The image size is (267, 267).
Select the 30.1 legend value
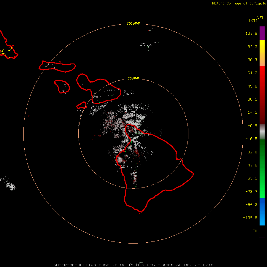pos(252,99)
